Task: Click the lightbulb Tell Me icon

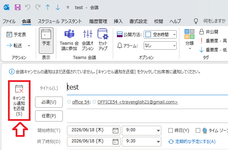Action: pyautogui.click(x=196, y=21)
